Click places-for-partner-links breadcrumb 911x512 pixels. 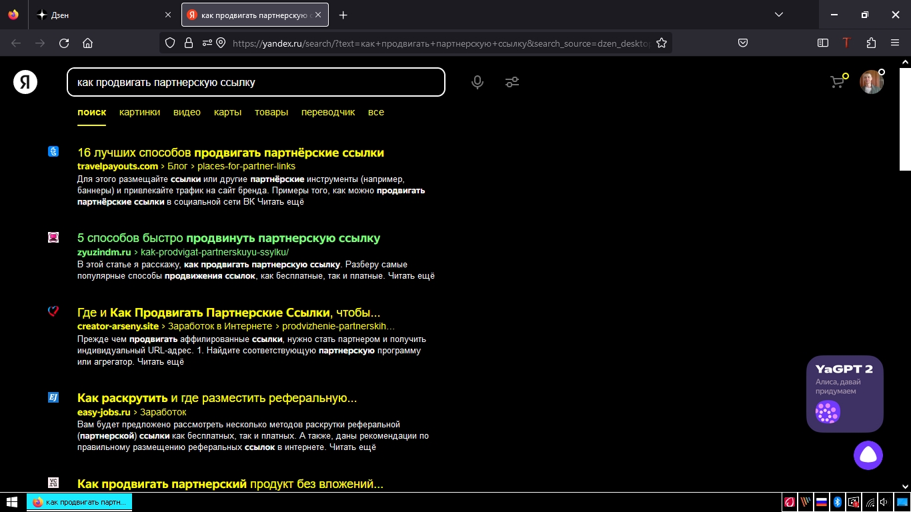[x=246, y=166]
